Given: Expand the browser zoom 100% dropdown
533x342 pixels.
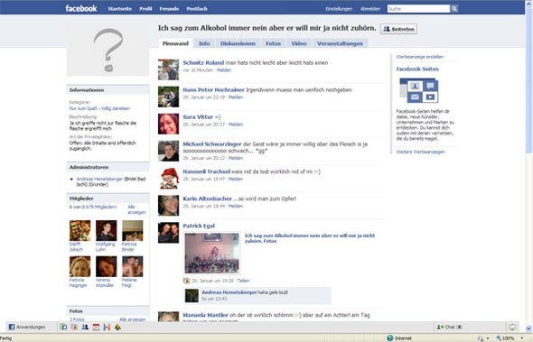Looking at the screenshot, I should (x=522, y=338).
